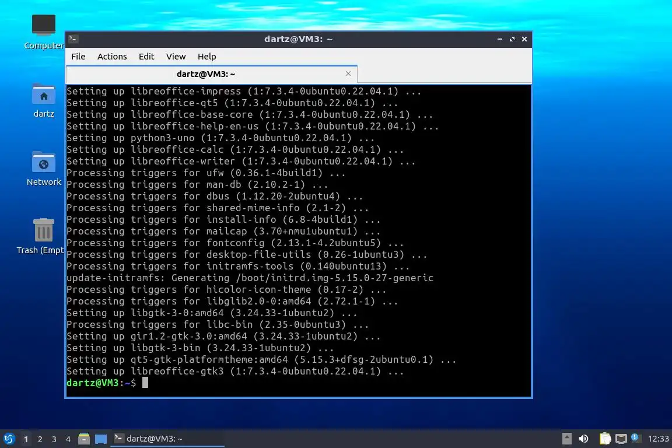Switch to workspace 1
The width and height of the screenshot is (672, 448).
(x=26, y=439)
